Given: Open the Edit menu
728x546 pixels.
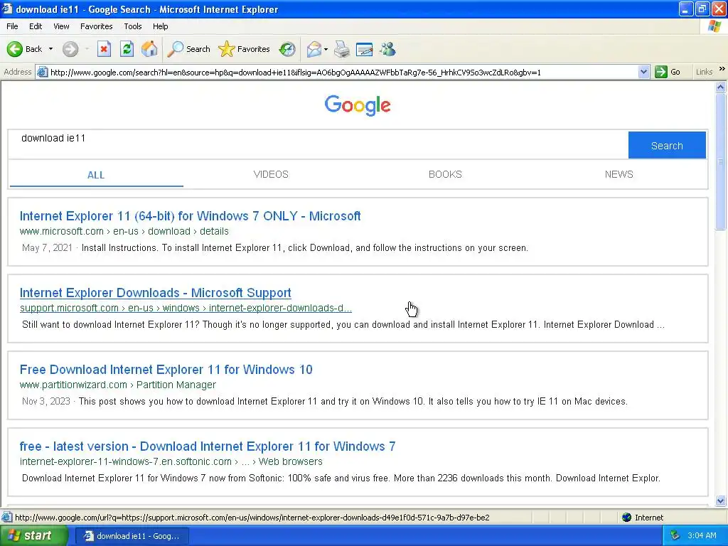Looking at the screenshot, I should click(36, 26).
